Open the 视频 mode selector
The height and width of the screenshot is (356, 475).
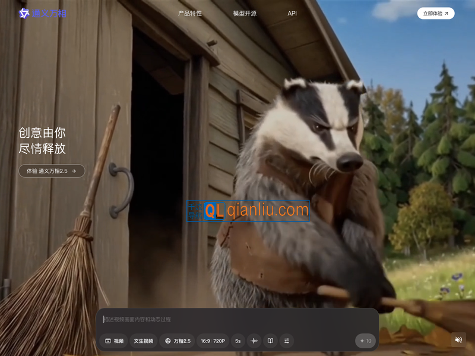114,341
